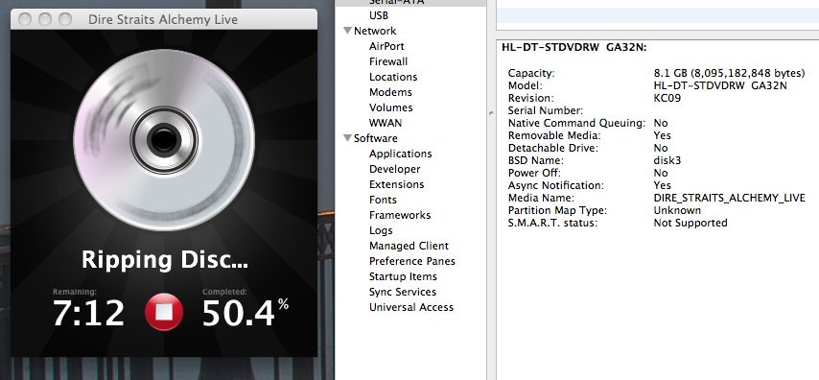The image size is (819, 380).
Task: Stop ripping with the red stop button
Action: coord(164,312)
